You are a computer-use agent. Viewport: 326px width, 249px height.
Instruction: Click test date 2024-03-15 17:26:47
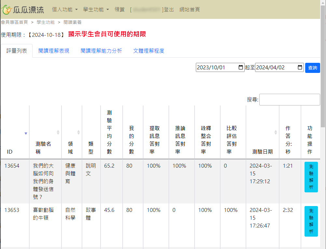tap(261, 218)
